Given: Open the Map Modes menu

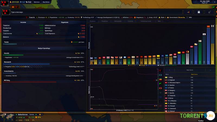Looking at the screenshot, I should [46, 2].
